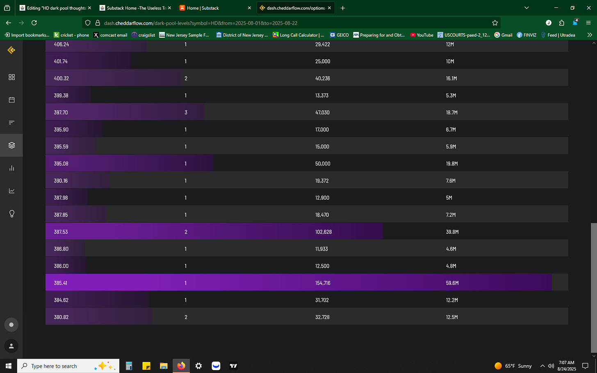Open Sticky Notes from the taskbar
The width and height of the screenshot is (597, 373).
(146, 366)
